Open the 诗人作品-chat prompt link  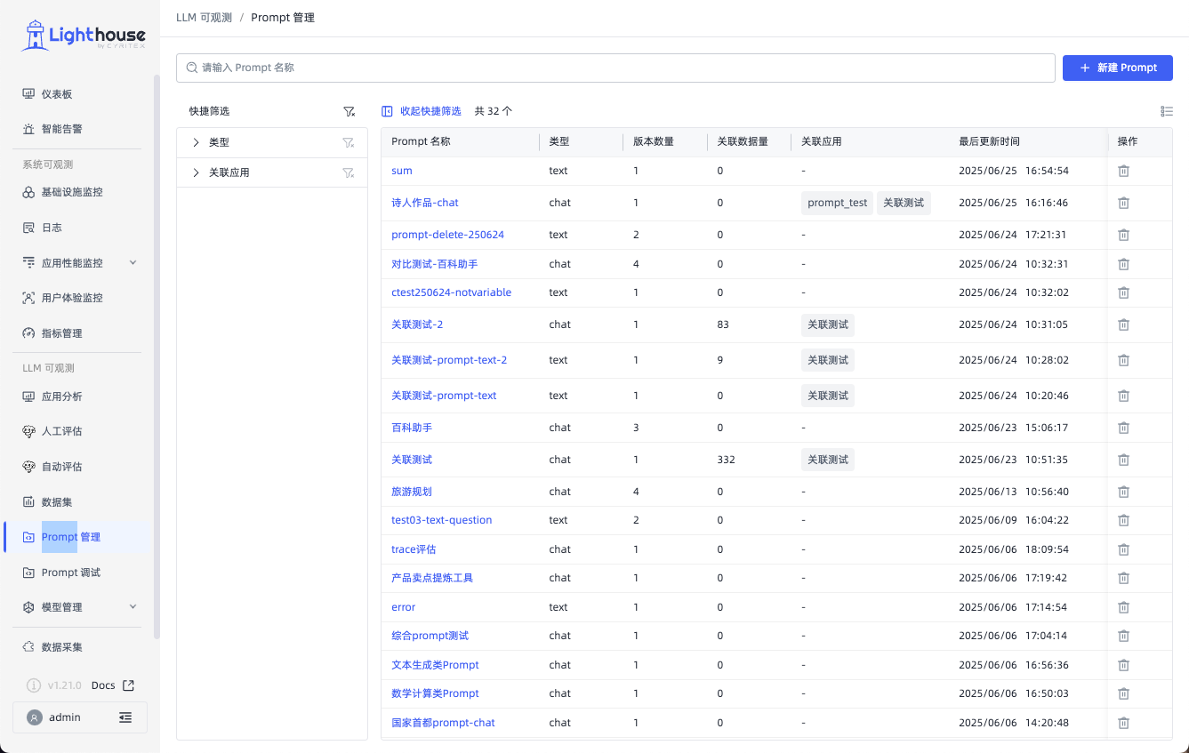[x=425, y=203]
